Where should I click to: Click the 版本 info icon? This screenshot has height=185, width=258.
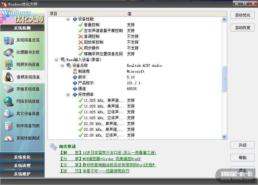tap(75, 77)
